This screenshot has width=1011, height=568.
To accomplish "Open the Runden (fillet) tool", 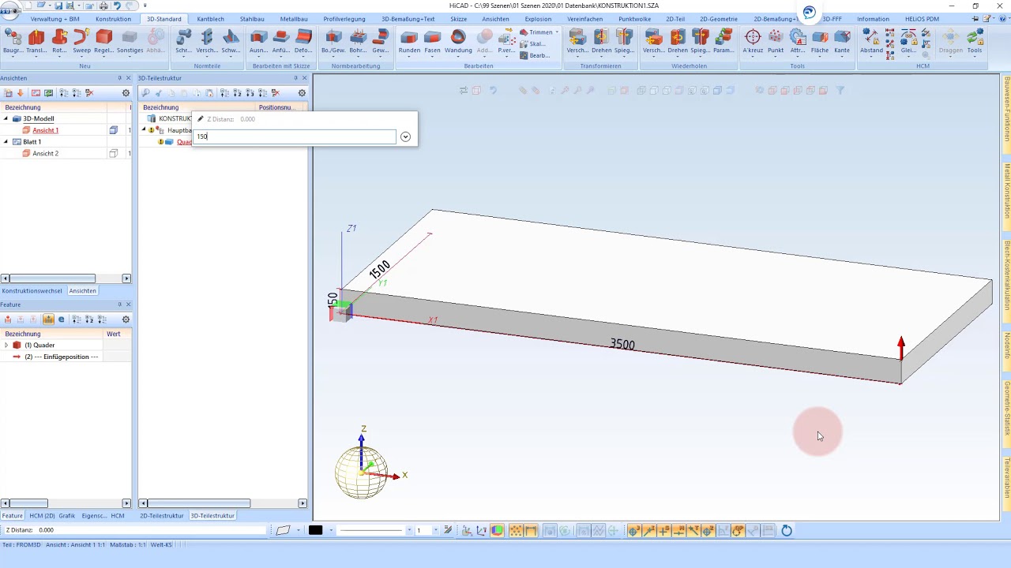I will click(x=409, y=41).
